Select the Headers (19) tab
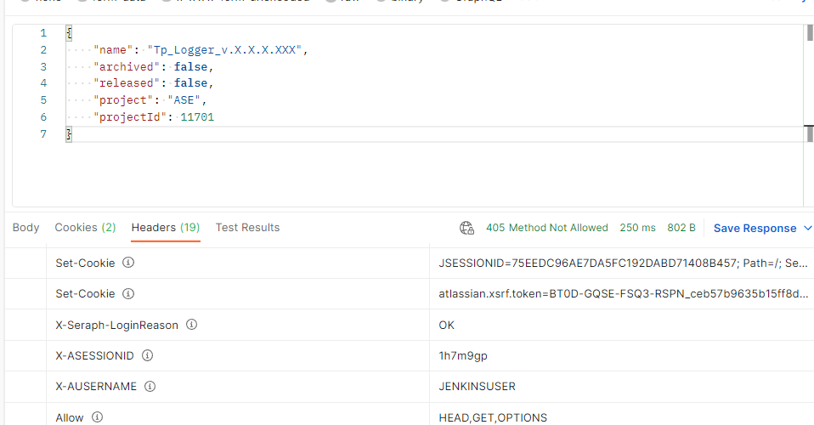This screenshot has width=814, height=425. point(166,228)
